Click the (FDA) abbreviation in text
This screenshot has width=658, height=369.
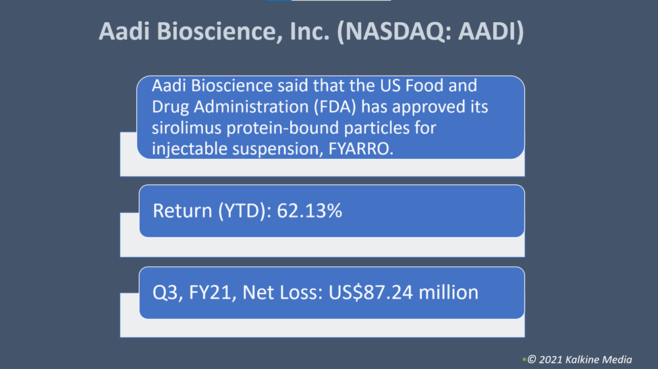335,107
